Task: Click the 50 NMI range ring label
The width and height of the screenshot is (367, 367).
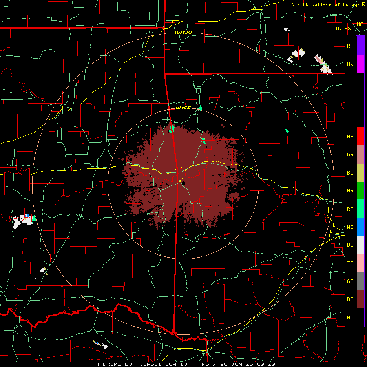Action: [183, 108]
